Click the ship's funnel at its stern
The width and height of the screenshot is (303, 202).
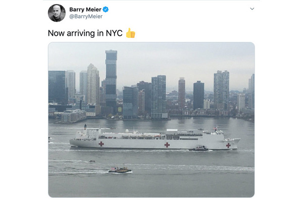tap(85, 130)
